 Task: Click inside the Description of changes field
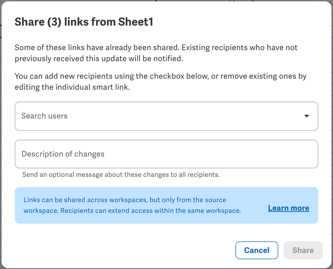coord(166,154)
